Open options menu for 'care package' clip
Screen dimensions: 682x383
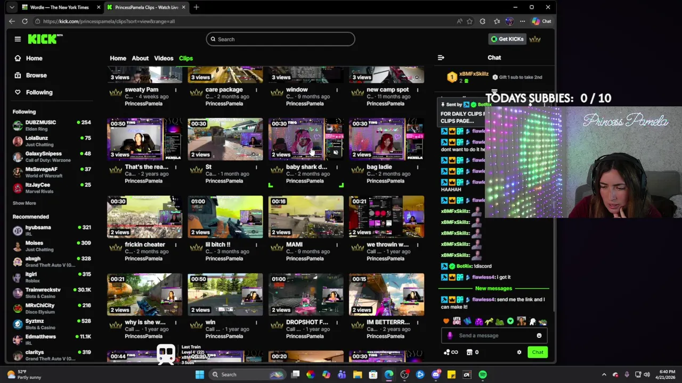point(256,90)
